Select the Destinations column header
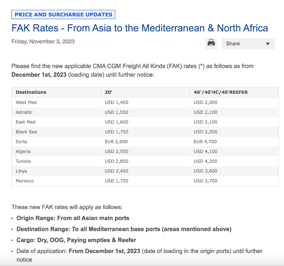The image size is (284, 266). pyautogui.click(x=31, y=92)
